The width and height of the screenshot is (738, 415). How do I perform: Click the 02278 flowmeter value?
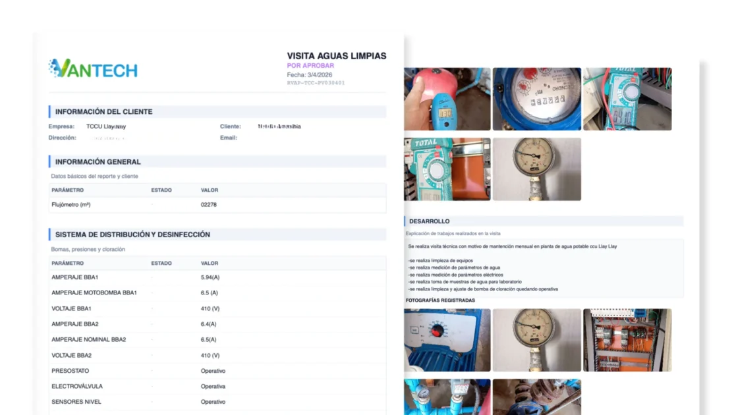pyautogui.click(x=208, y=205)
